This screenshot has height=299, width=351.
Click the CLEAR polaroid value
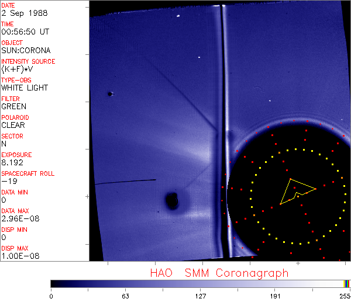click(13, 126)
